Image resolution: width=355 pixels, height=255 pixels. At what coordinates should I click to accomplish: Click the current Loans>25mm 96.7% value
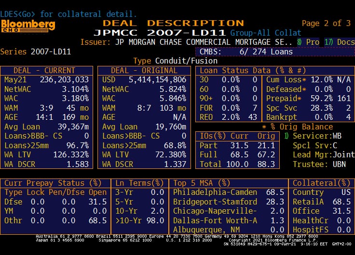pyautogui.click(x=78, y=146)
